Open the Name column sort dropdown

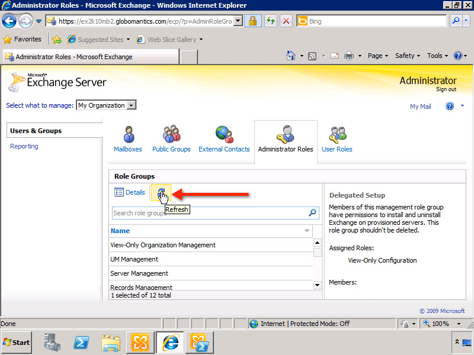coord(307,231)
